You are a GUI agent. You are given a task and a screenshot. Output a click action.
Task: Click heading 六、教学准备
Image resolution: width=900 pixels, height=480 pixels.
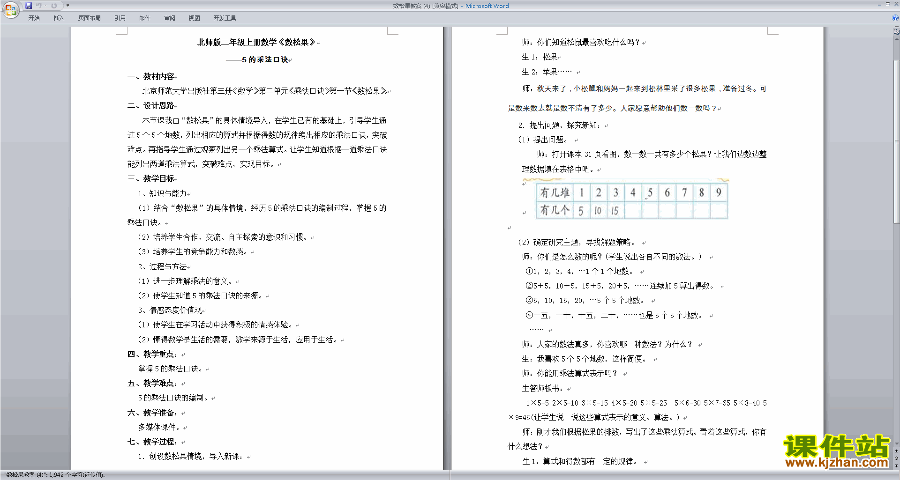coord(152,413)
